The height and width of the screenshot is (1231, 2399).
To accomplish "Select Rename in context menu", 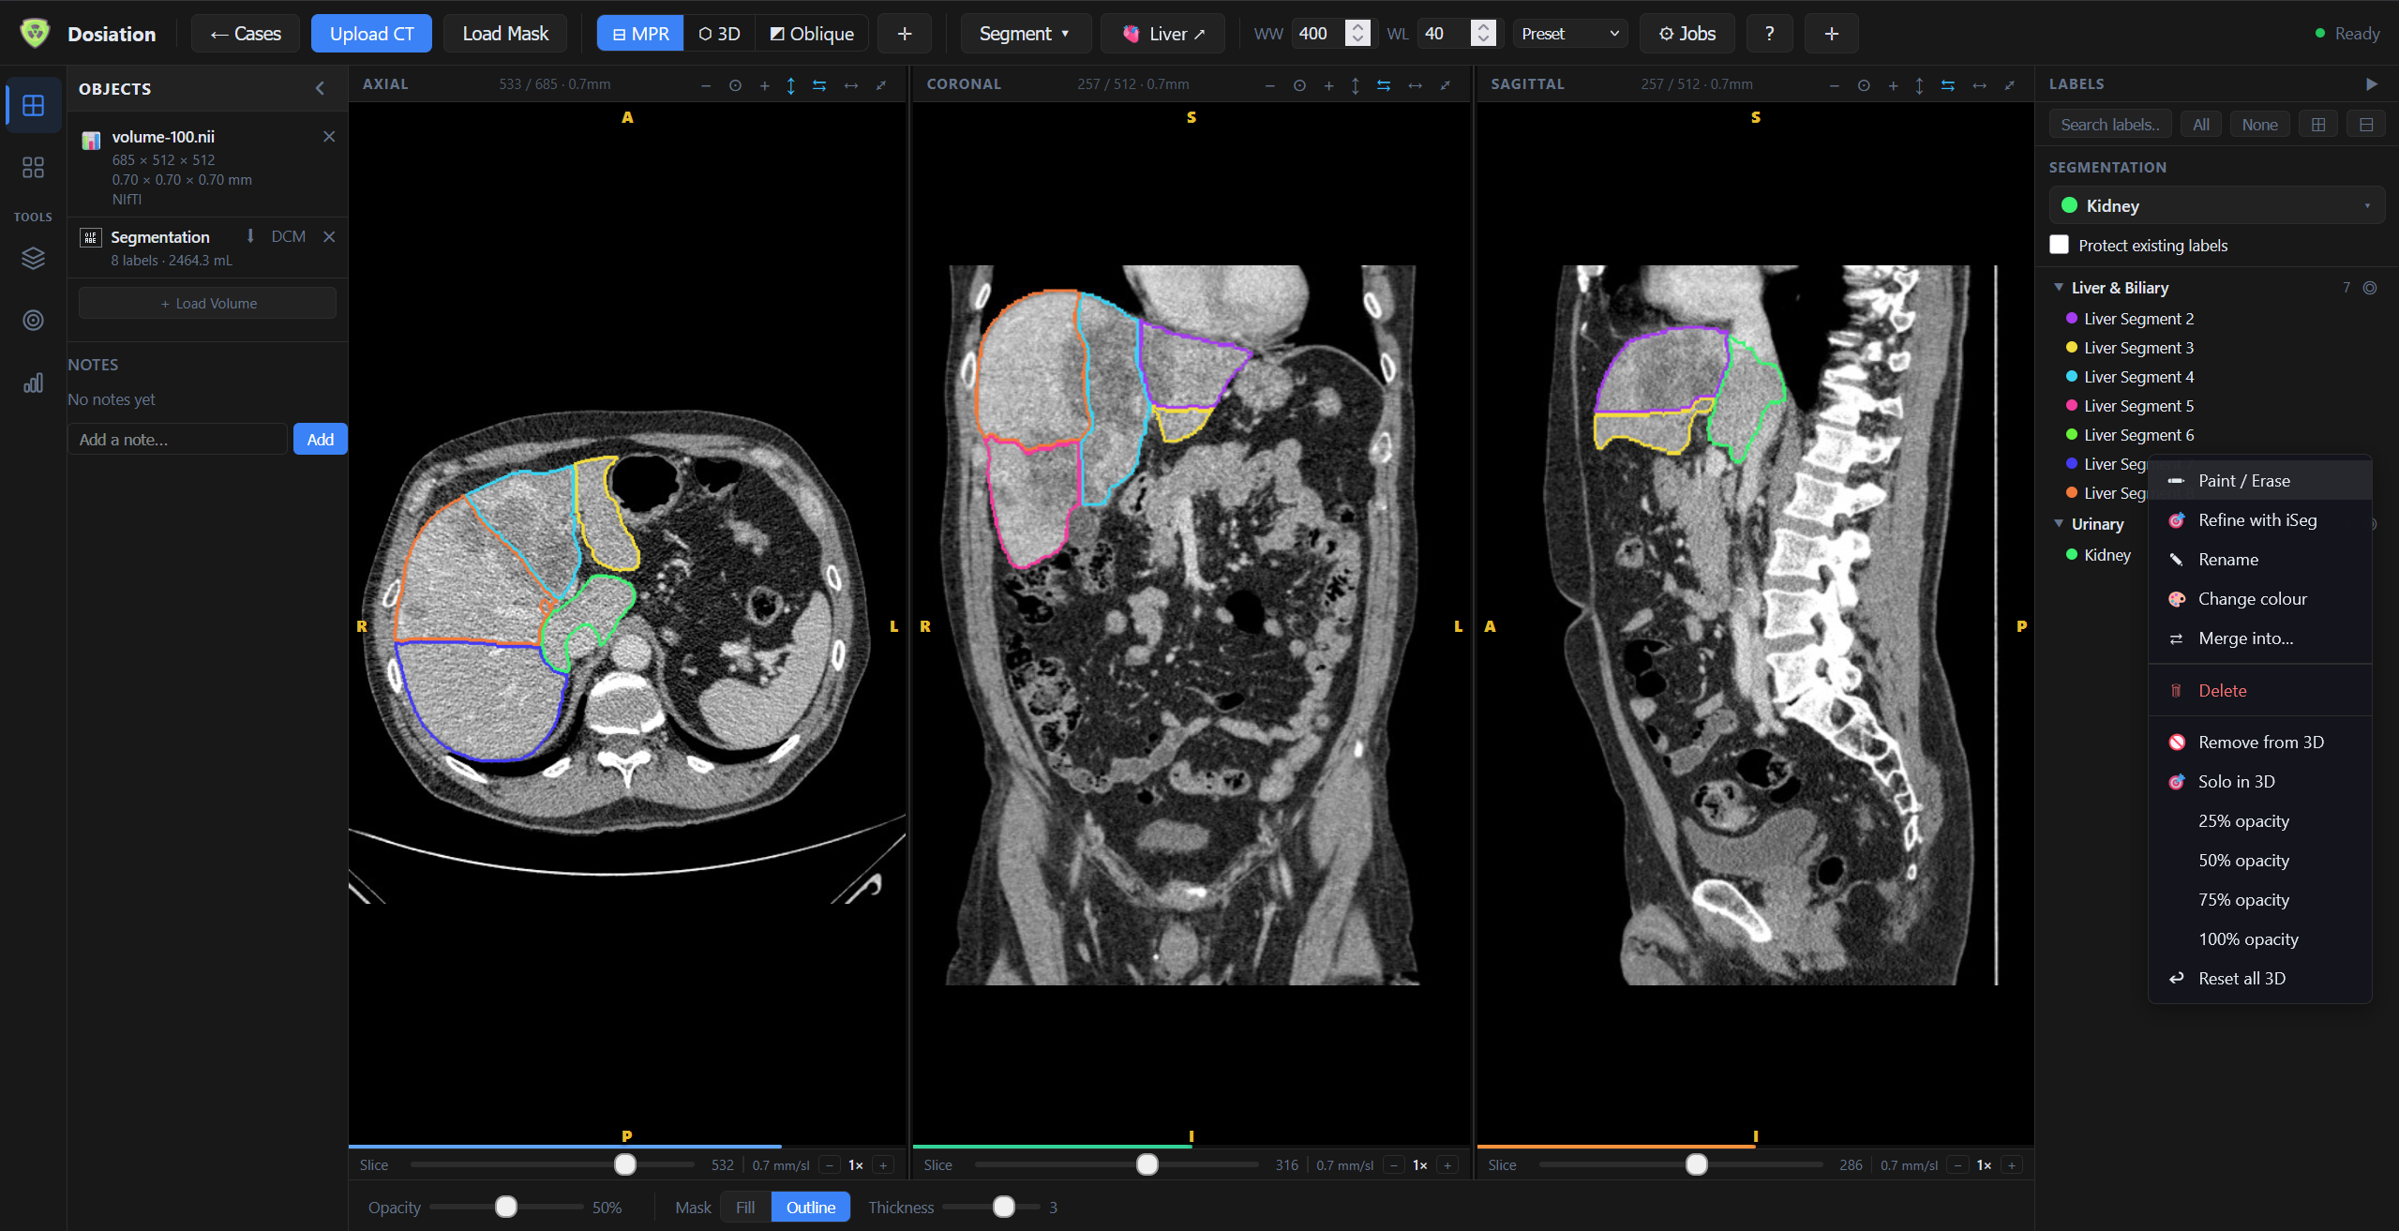I will click(x=2259, y=560).
